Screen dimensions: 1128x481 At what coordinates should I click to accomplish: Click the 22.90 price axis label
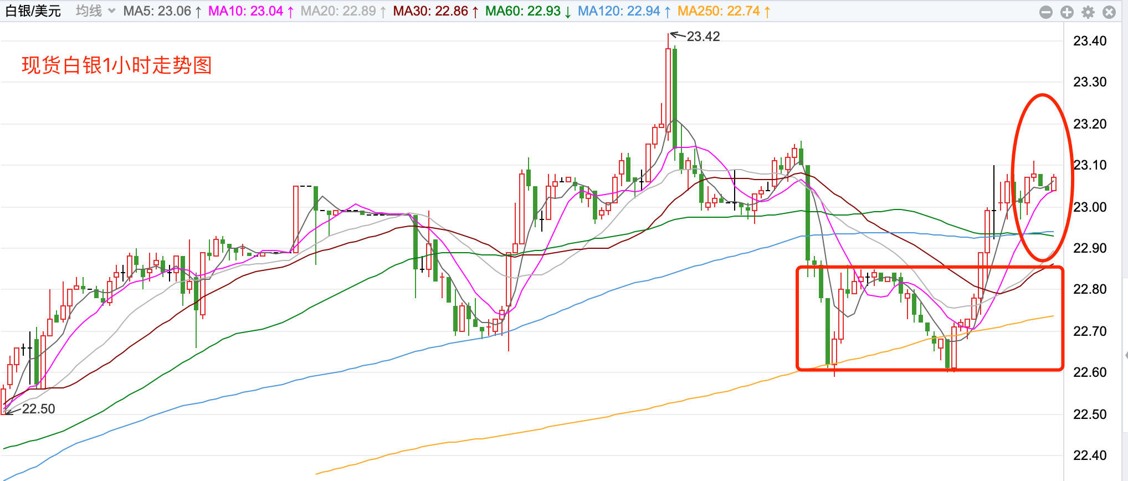(x=1090, y=248)
